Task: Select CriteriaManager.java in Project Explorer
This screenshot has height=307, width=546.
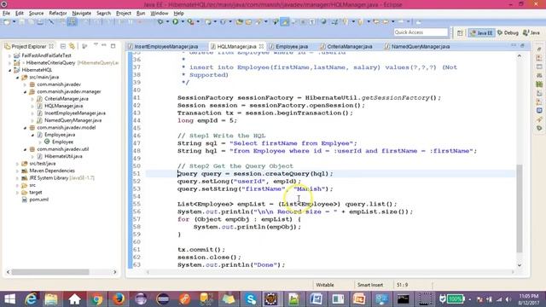Action: (x=67, y=99)
